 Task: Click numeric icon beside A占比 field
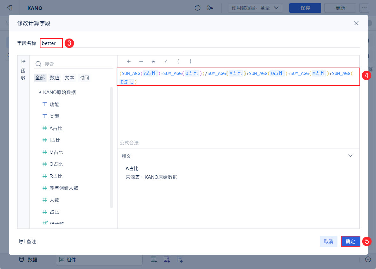(x=45, y=128)
